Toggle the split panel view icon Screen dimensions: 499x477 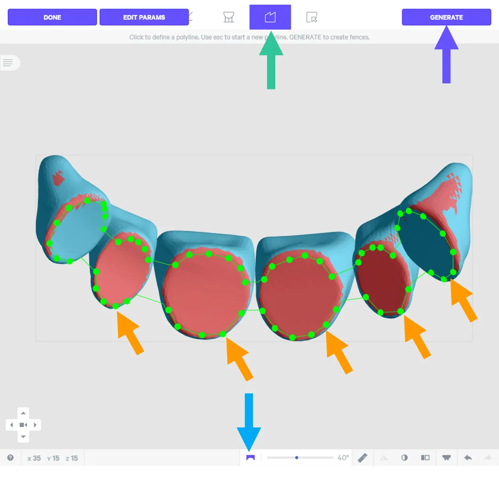click(425, 457)
